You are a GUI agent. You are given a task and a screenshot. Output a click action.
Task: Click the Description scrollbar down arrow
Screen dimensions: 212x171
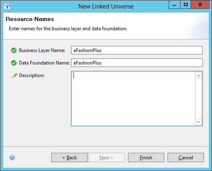tap(199, 122)
